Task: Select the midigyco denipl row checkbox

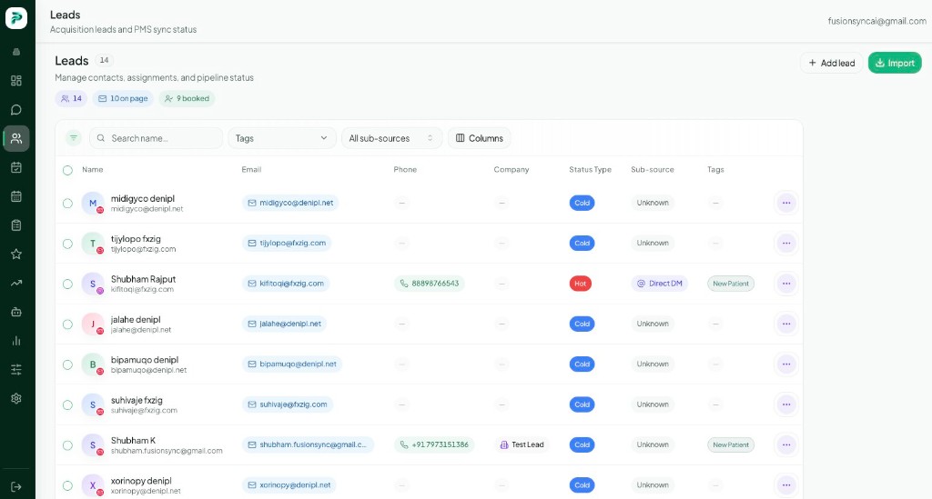Action: 67,203
